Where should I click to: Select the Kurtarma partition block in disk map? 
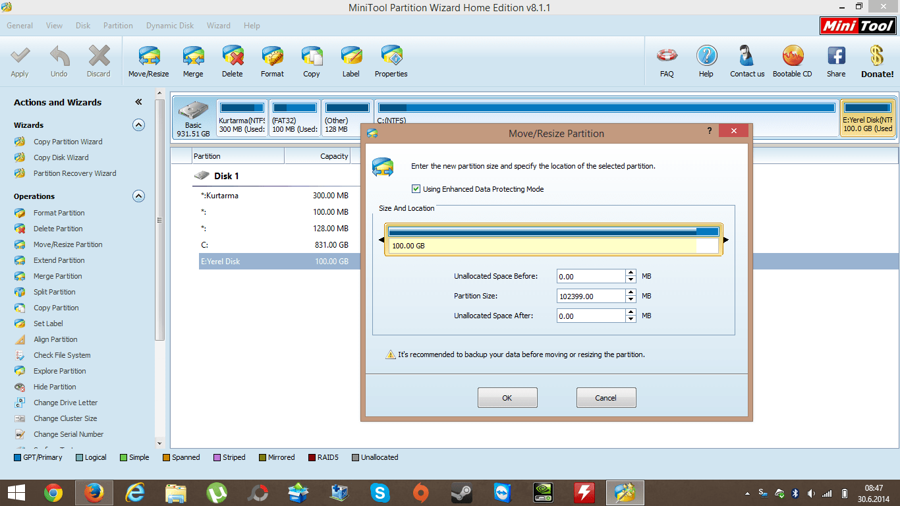click(x=242, y=118)
